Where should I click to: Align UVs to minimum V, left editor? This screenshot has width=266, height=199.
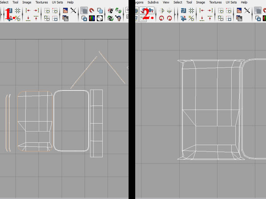coord(28,18)
